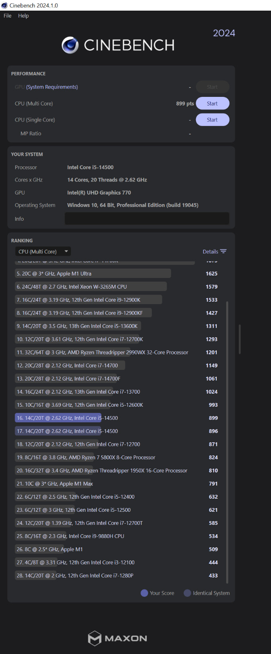The width and height of the screenshot is (271, 654).
Task: Start the CPU Multi Core benchmark
Action: 212,103
